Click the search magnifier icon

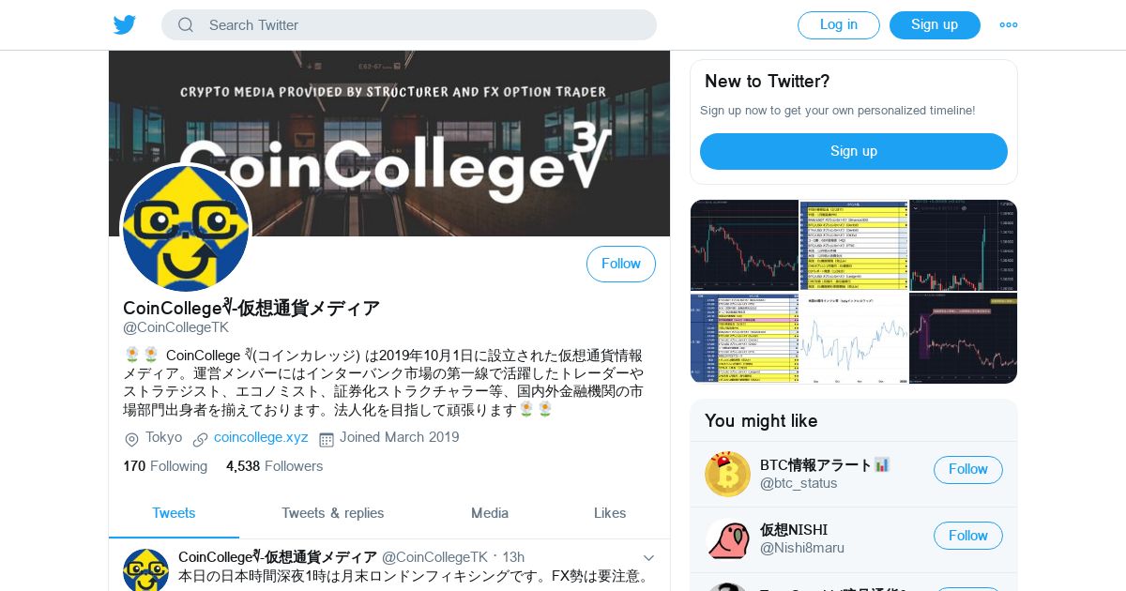coord(186,25)
